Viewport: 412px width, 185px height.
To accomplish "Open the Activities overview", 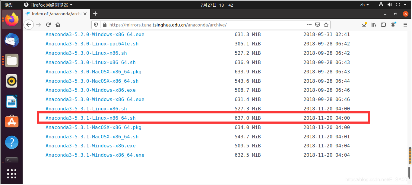I will 9,5.
